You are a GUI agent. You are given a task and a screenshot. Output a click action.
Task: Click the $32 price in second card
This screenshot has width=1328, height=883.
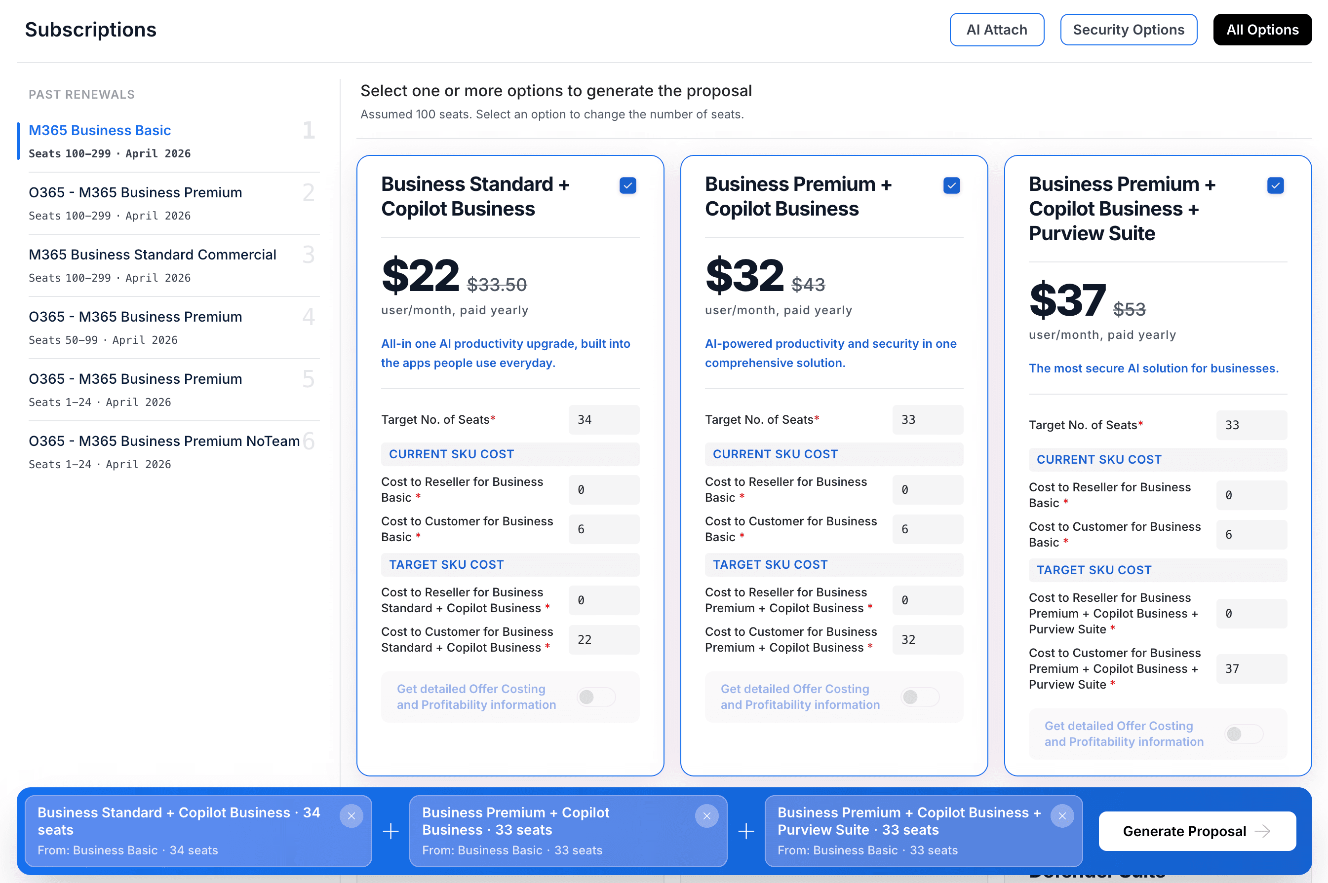[x=744, y=276]
